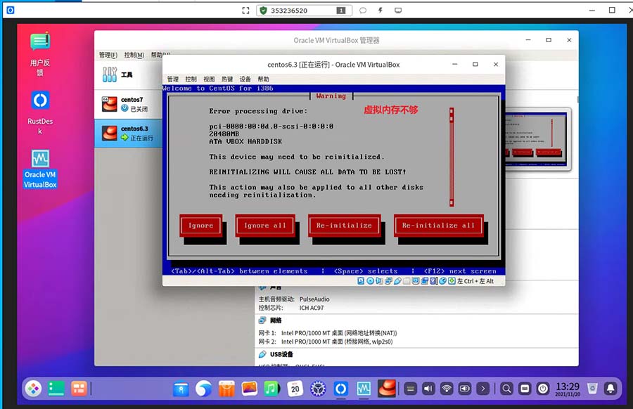Click the 用户反馈 desktop icon
The width and height of the screenshot is (633, 409).
[x=40, y=53]
